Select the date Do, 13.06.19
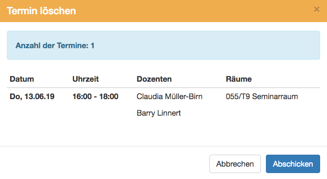 pyautogui.click(x=32, y=96)
